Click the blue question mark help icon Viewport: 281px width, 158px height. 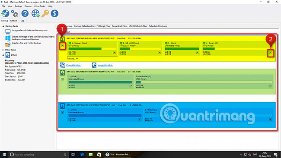25,13
